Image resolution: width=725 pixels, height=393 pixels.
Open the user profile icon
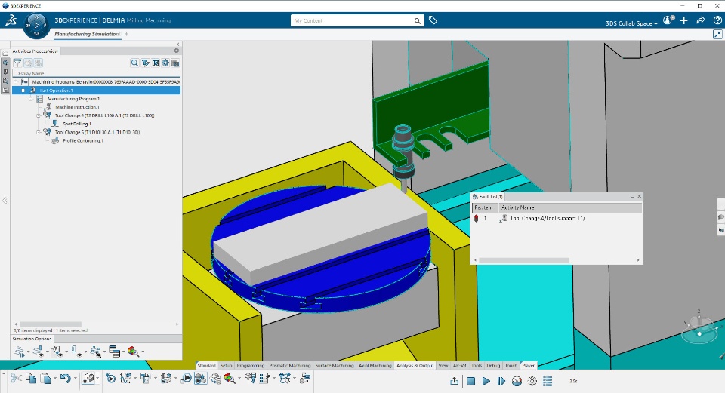pos(668,20)
